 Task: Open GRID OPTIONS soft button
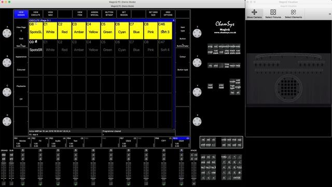(168, 14)
